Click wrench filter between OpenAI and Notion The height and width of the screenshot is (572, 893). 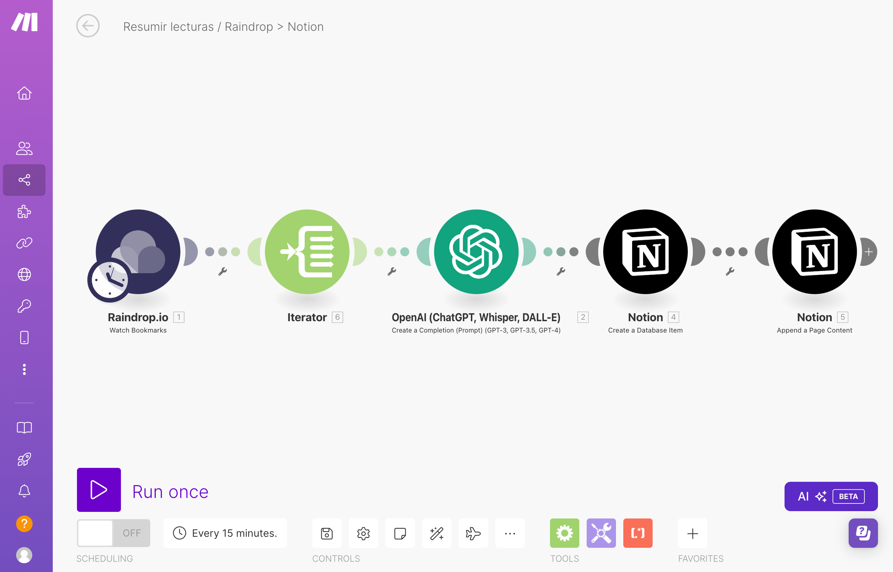560,271
